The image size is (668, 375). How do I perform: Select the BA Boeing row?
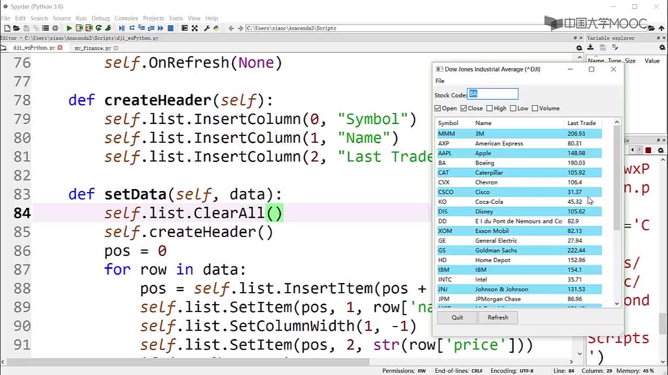point(519,162)
